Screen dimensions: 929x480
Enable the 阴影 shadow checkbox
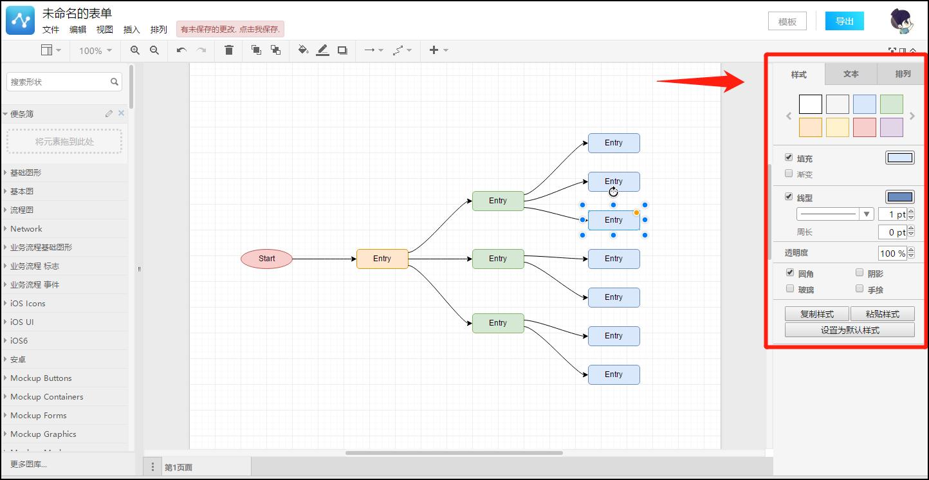pos(860,273)
